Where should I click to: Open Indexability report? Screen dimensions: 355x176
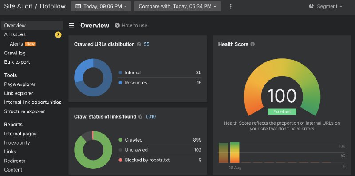(17, 143)
